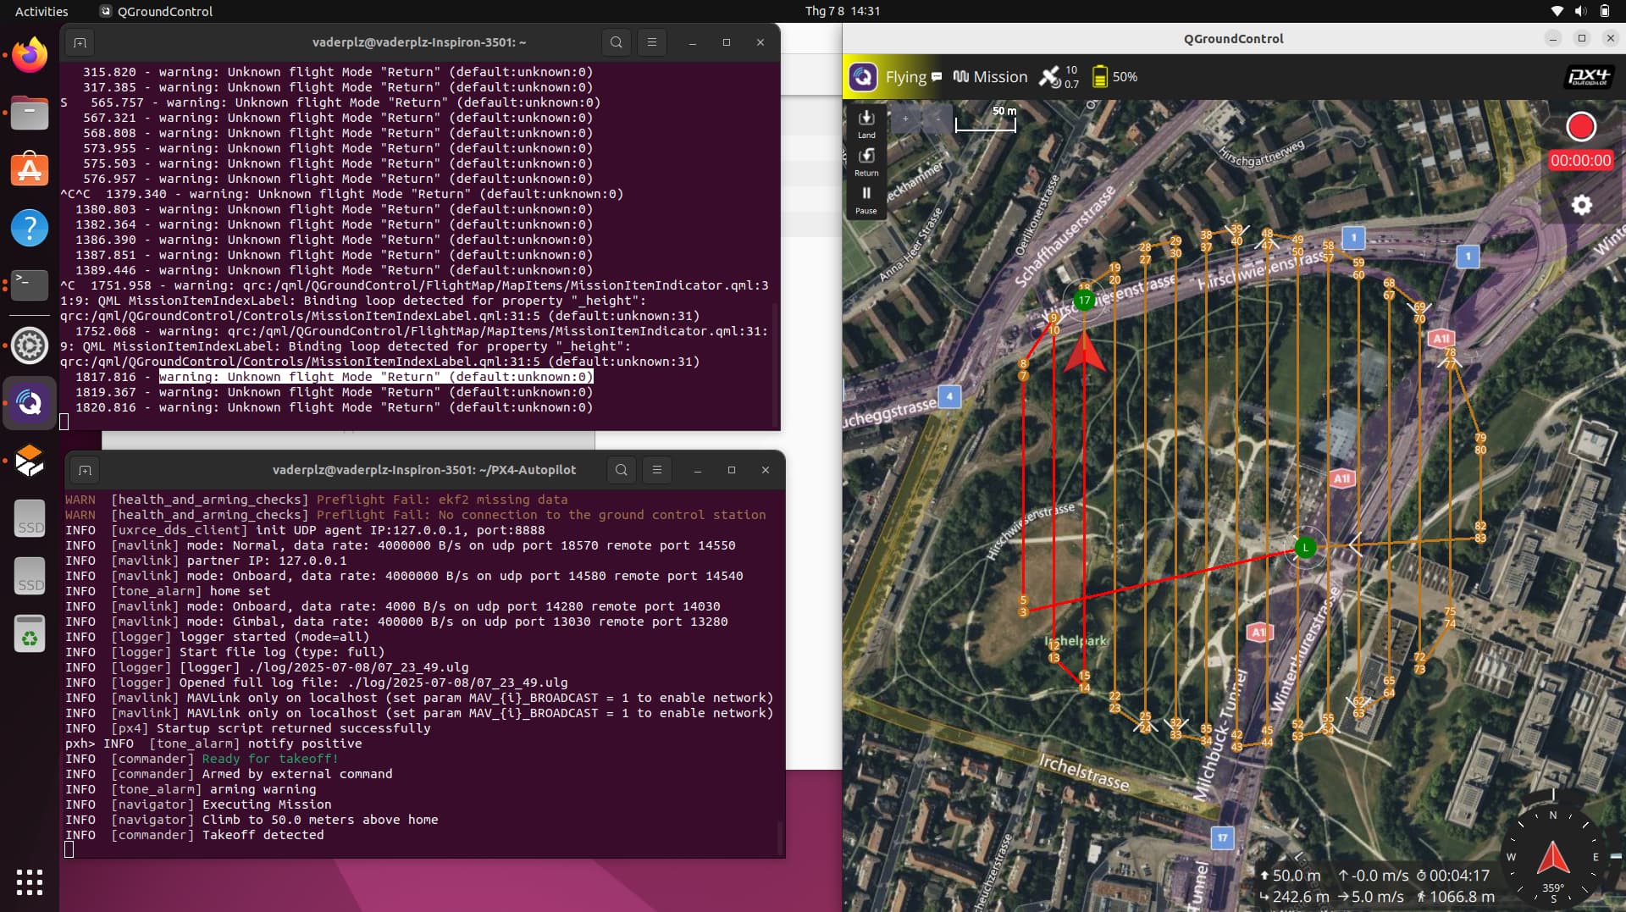Click the Return to launch button
This screenshot has width=1626, height=912.
(x=866, y=162)
